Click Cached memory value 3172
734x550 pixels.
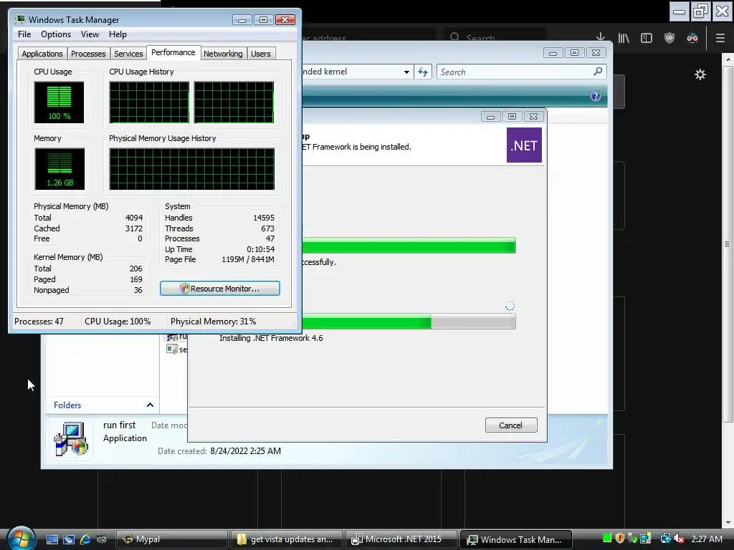click(134, 228)
